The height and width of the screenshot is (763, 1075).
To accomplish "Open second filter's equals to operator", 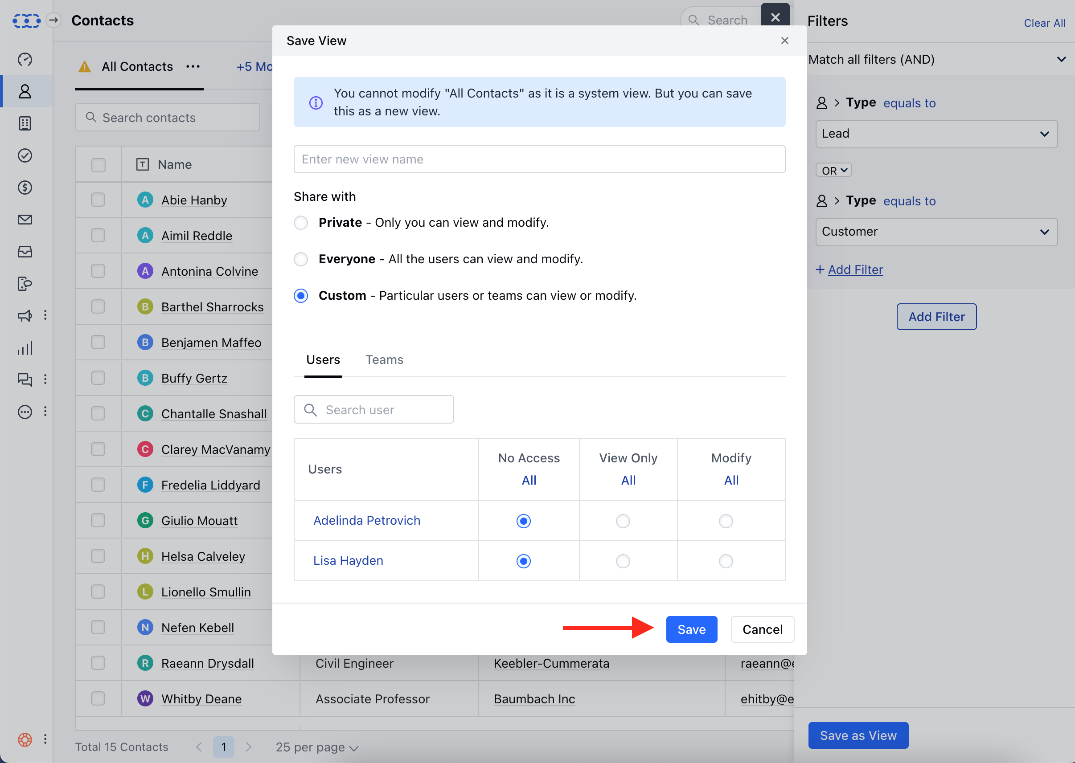I will 909,200.
